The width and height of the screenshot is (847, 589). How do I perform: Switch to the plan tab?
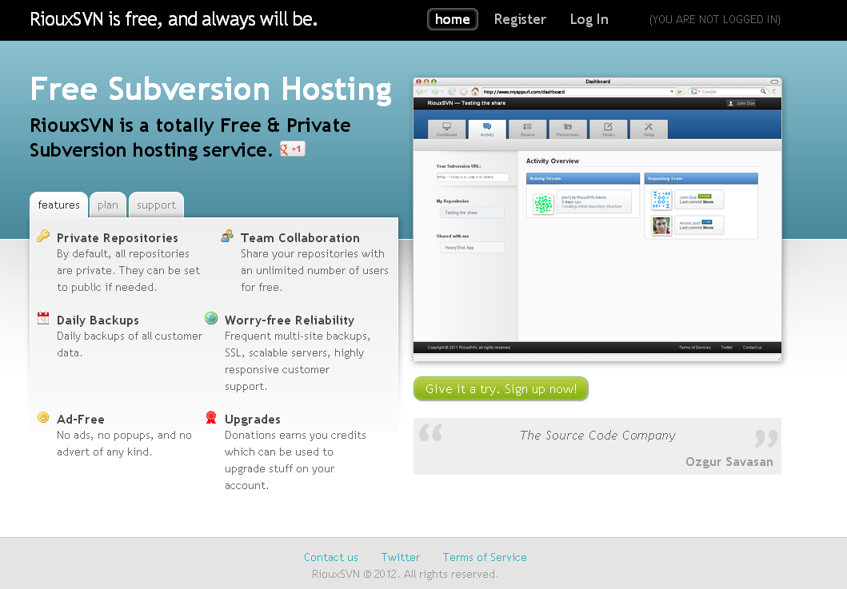108,205
